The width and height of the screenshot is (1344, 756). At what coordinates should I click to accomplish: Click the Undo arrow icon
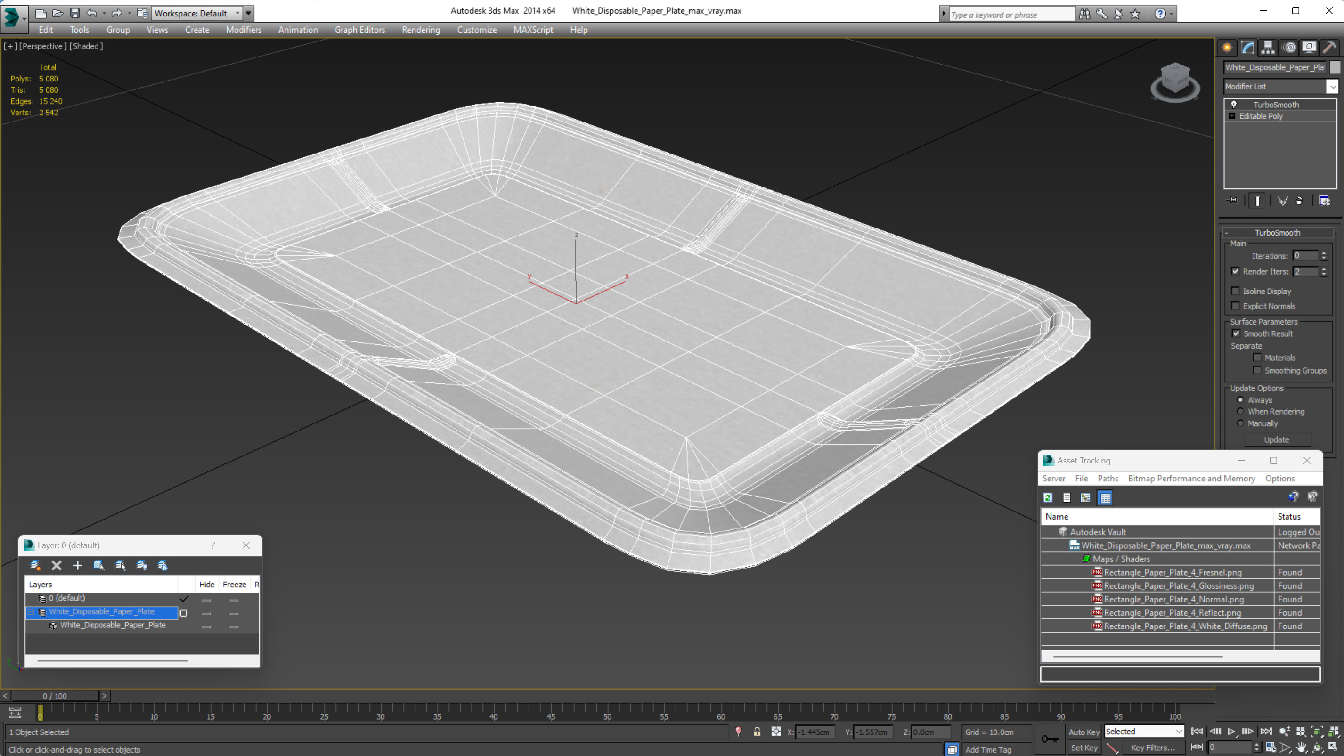click(x=92, y=14)
